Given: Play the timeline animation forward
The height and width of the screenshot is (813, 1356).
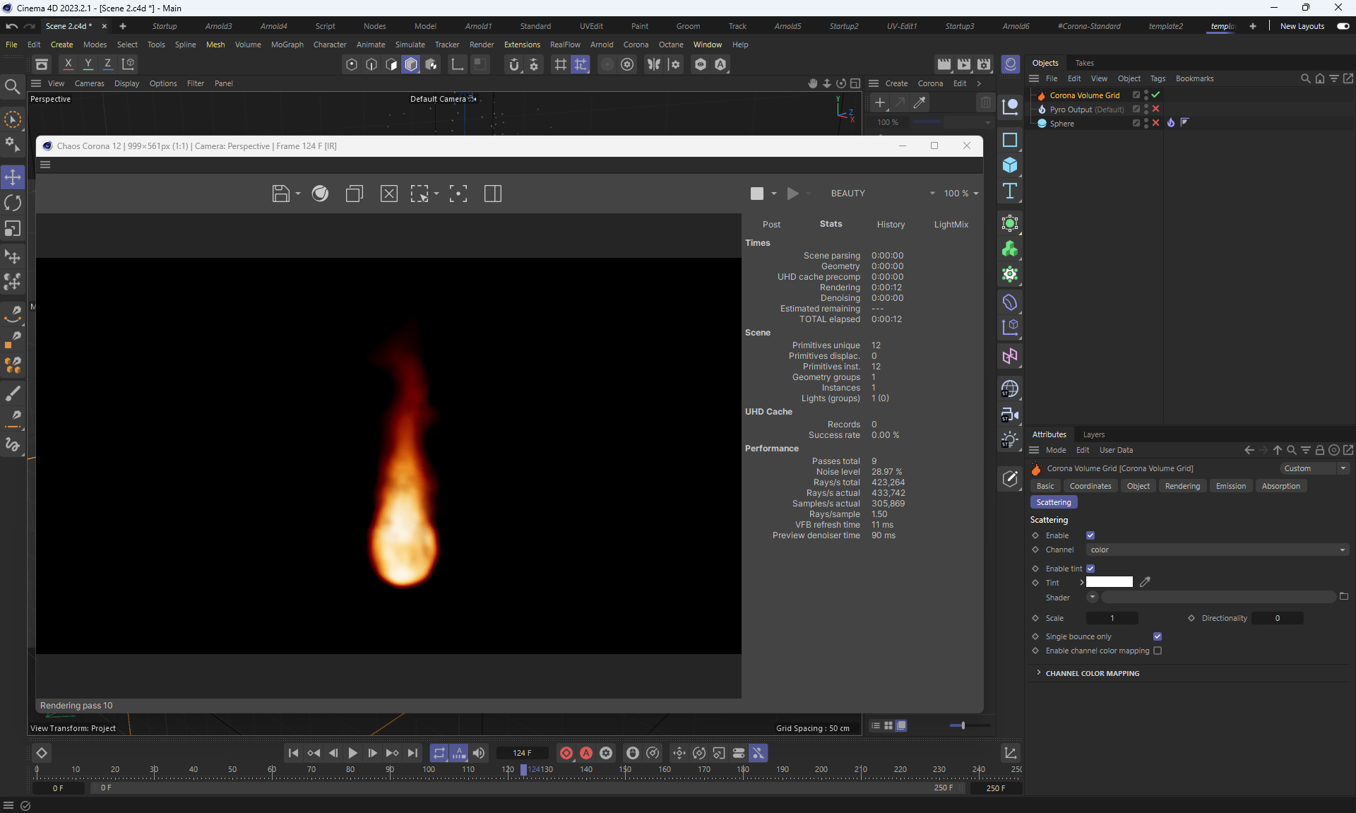Looking at the screenshot, I should 352,753.
